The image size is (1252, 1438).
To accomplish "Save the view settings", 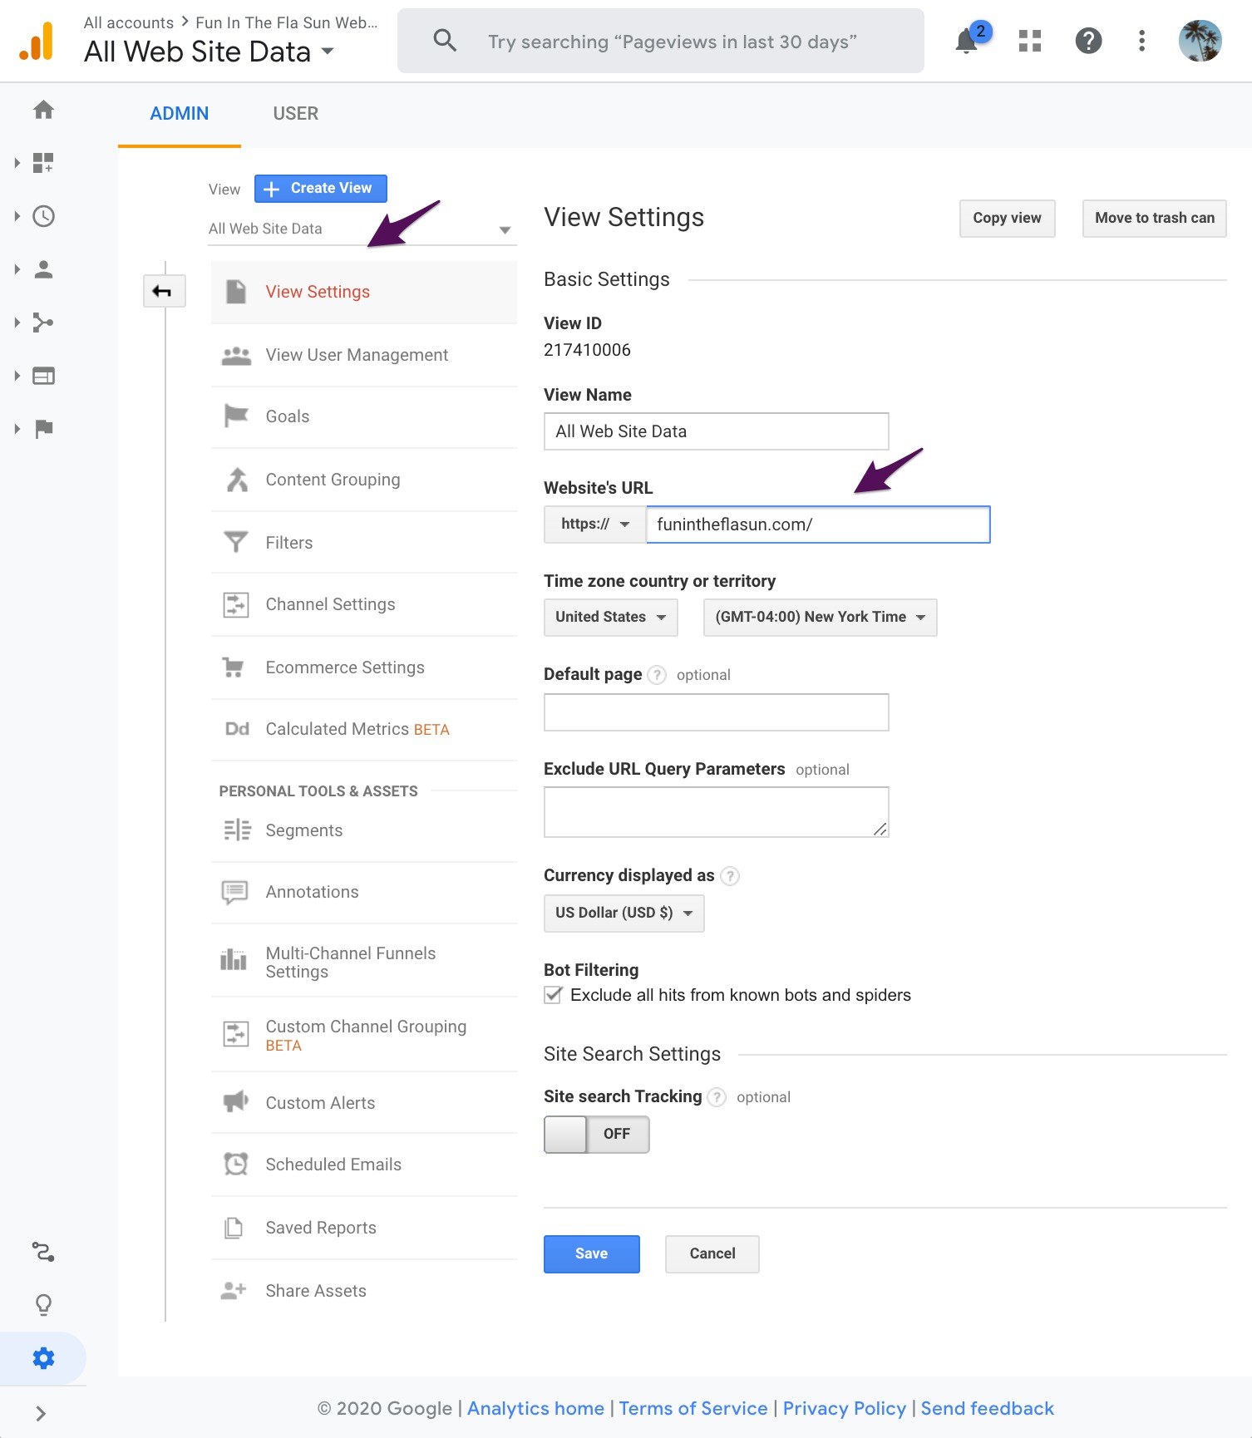I will [x=591, y=1254].
